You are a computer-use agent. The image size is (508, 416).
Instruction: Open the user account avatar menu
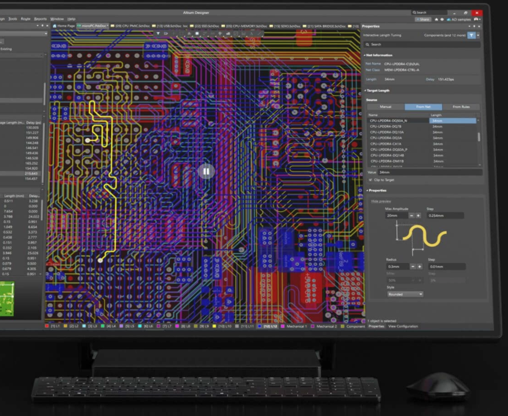[476, 19]
